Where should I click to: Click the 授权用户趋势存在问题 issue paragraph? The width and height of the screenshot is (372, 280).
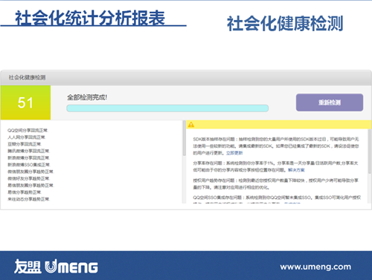click(x=275, y=183)
